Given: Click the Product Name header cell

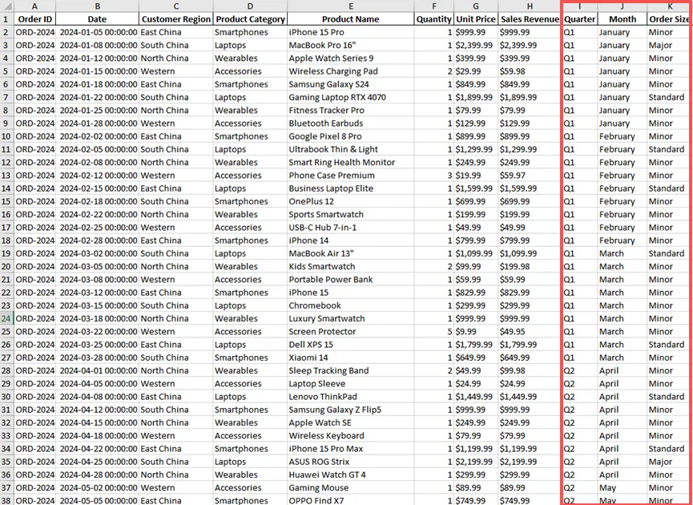Looking at the screenshot, I should pyautogui.click(x=350, y=19).
